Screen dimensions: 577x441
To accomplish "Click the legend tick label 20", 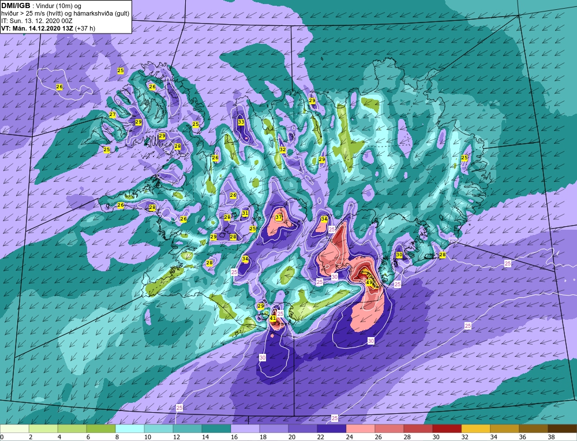I will coord(291,437).
